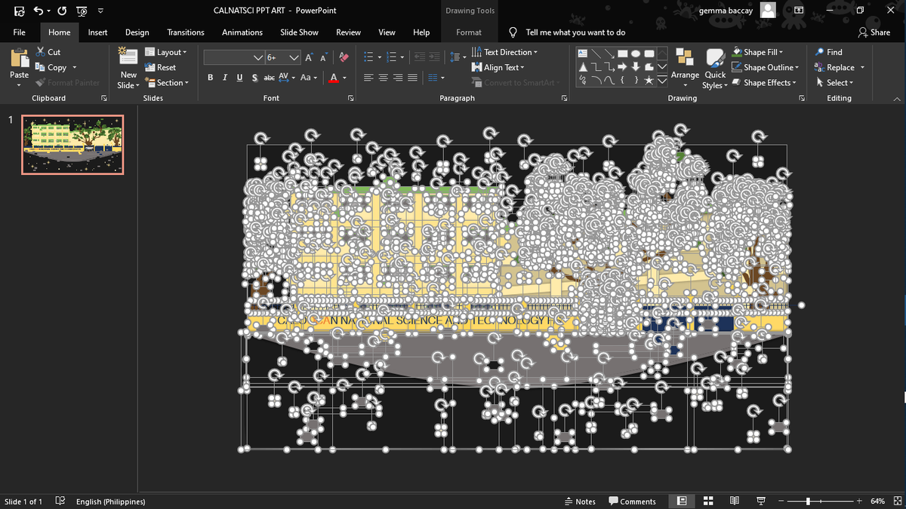Collapse the ribbon with the chevron
Image resolution: width=906 pixels, height=509 pixels.
coord(897,99)
